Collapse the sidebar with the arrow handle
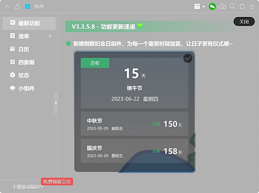 pos(56,103)
